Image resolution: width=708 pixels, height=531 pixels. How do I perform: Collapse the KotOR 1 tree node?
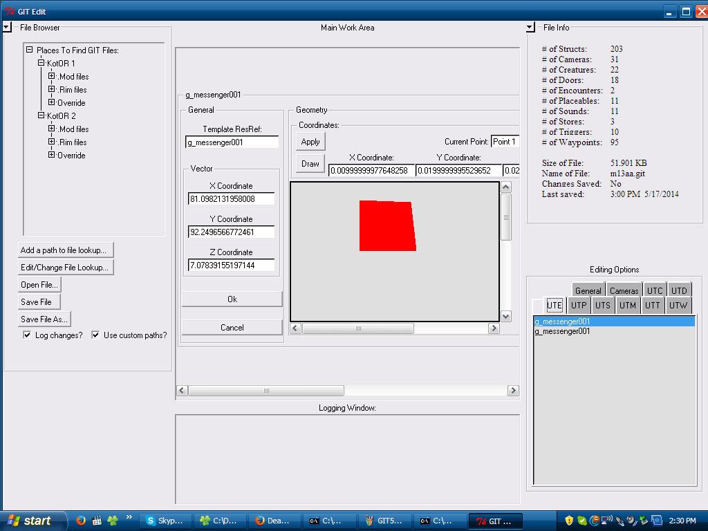(x=41, y=63)
